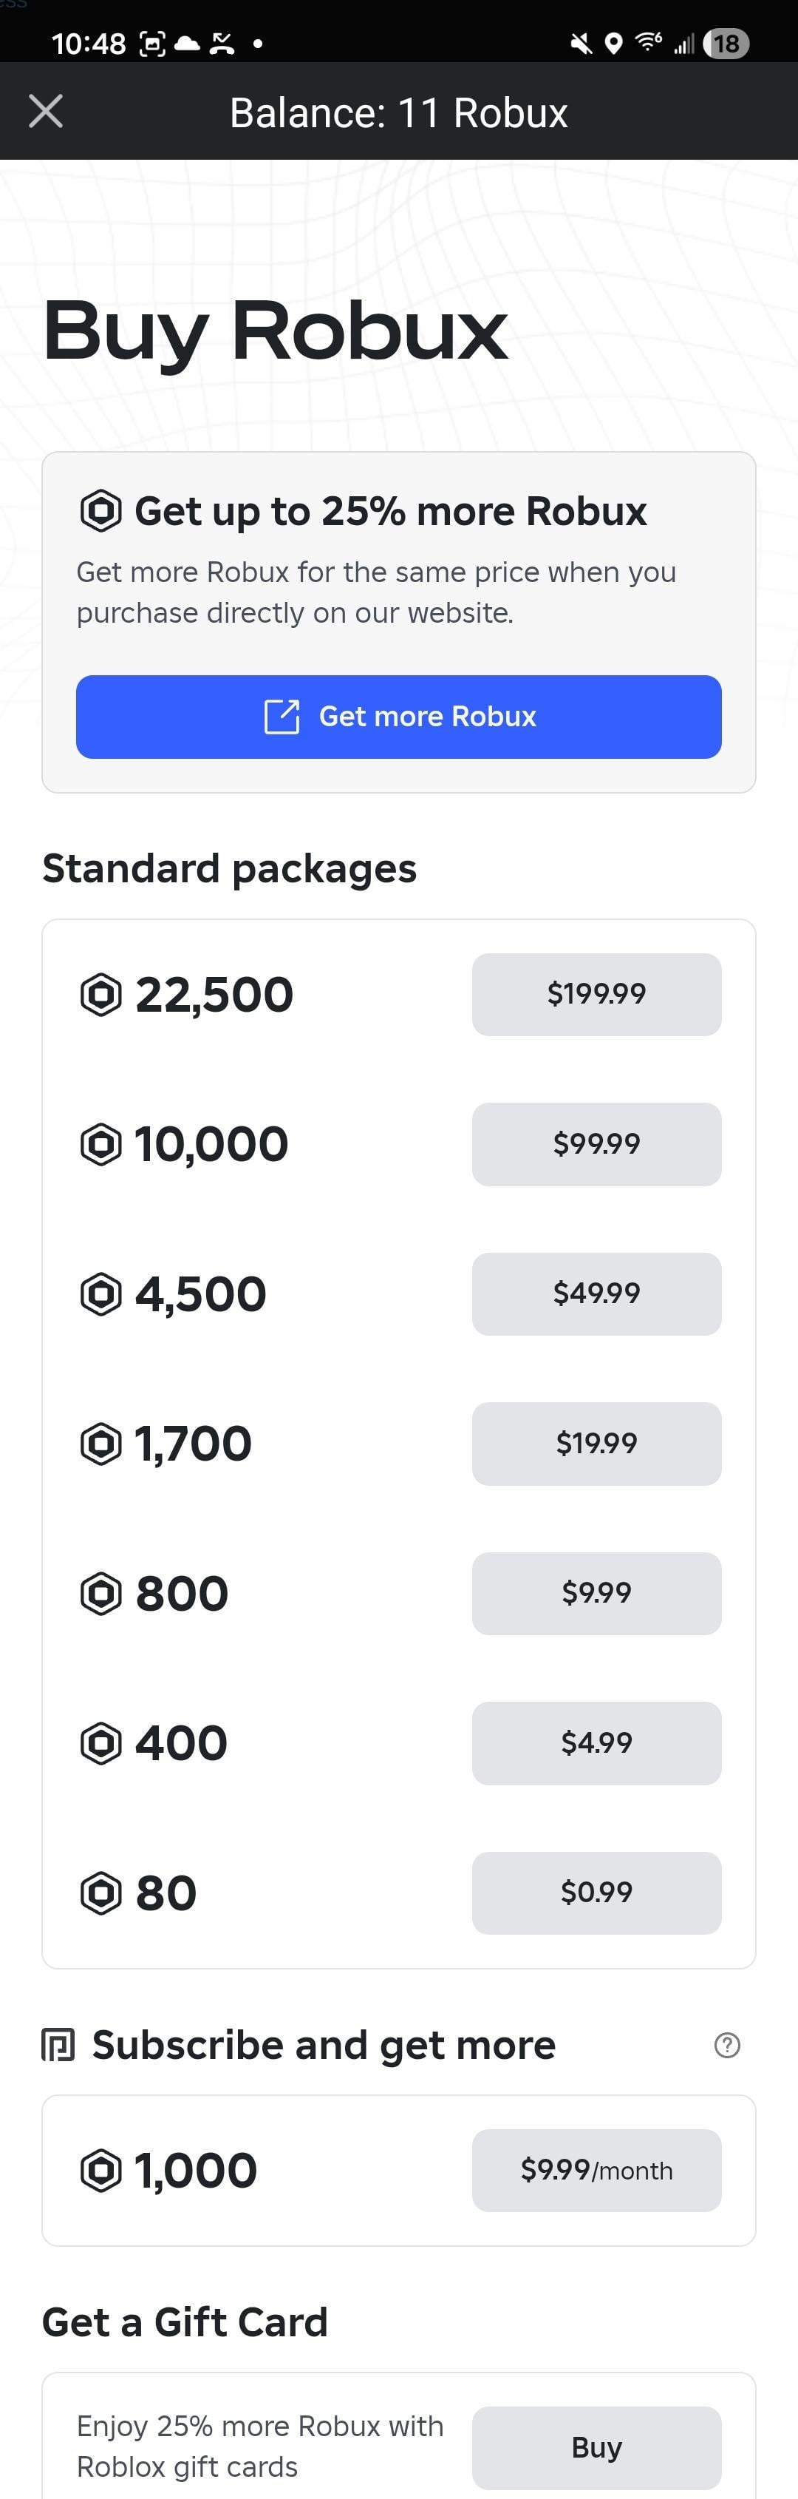This screenshot has width=798, height=2499.
Task: Tap the $9.99 standard package button
Action: click(596, 1593)
